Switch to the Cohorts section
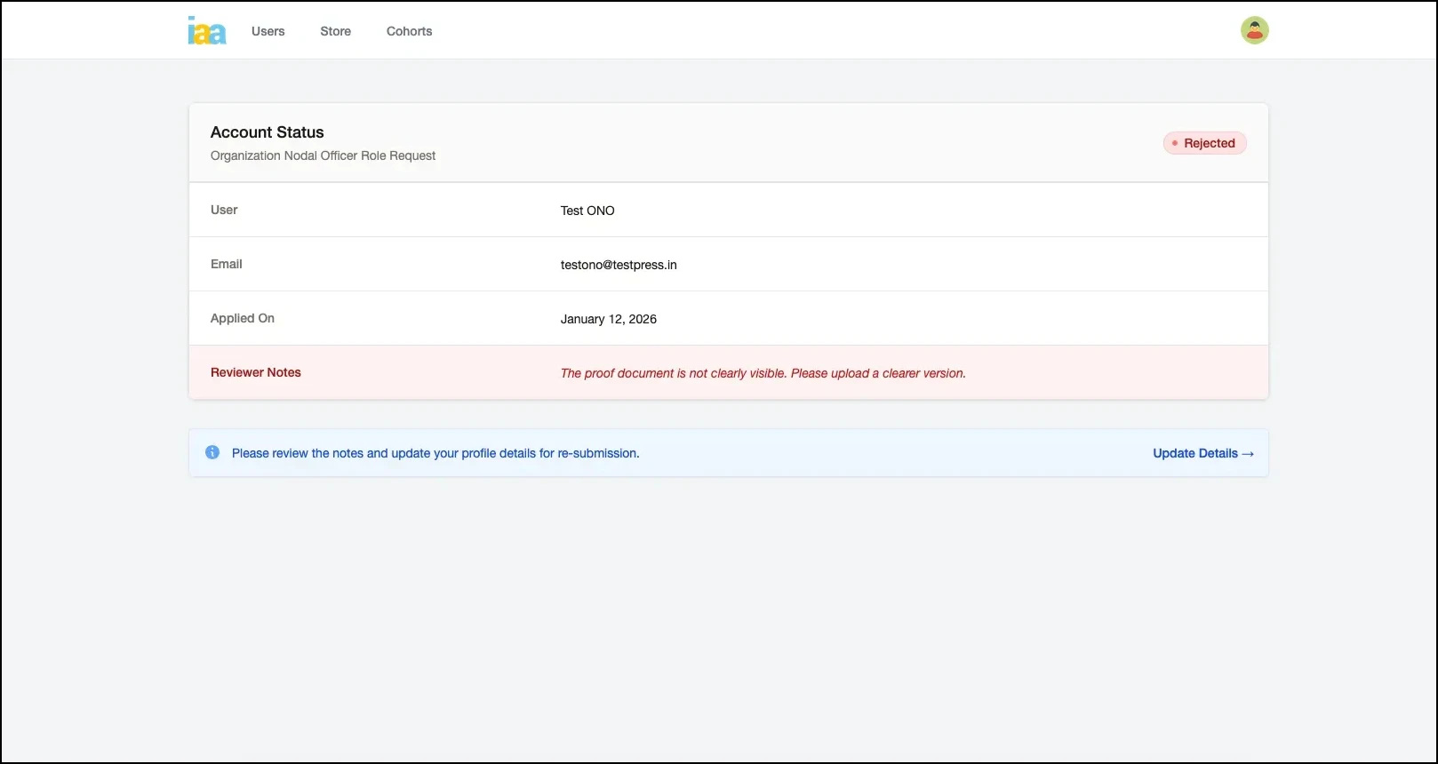 409,31
